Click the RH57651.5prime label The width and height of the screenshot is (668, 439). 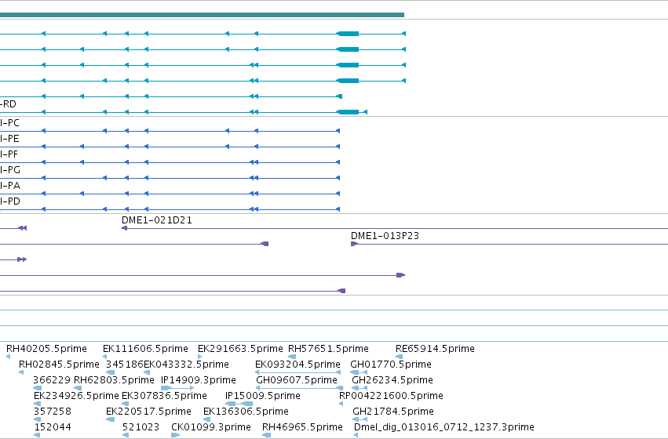[x=328, y=349]
